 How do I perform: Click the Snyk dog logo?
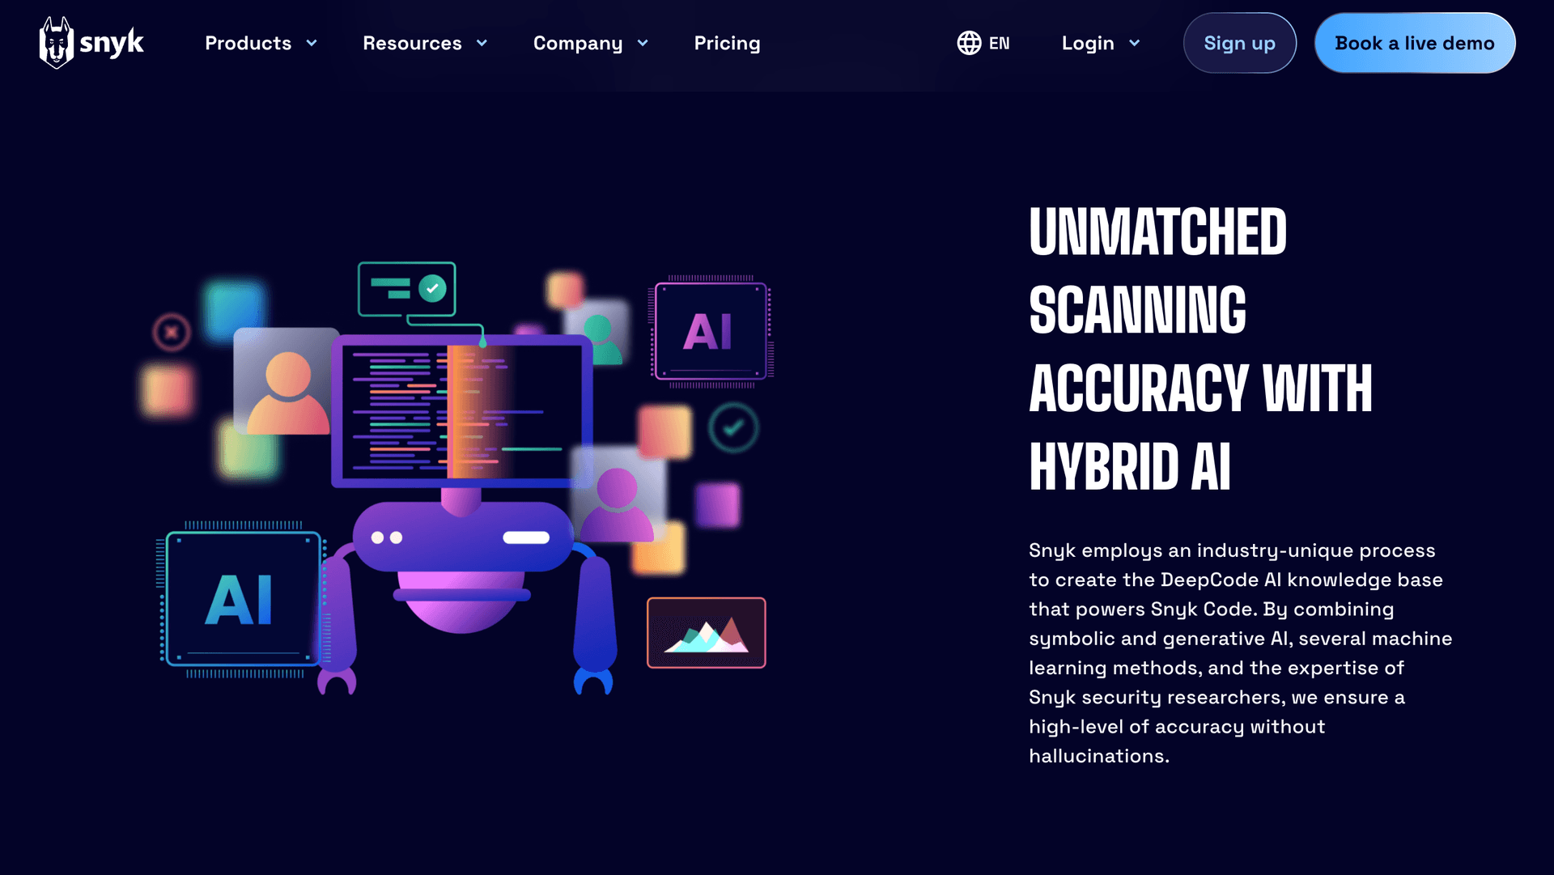tap(91, 43)
